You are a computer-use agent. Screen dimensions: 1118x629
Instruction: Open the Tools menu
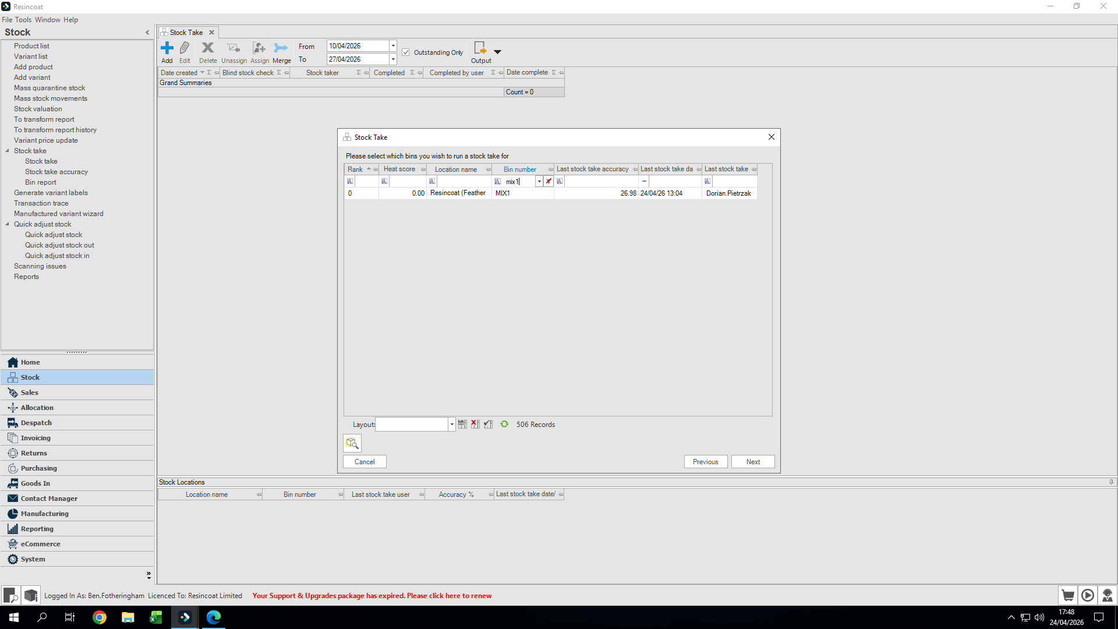(x=23, y=20)
